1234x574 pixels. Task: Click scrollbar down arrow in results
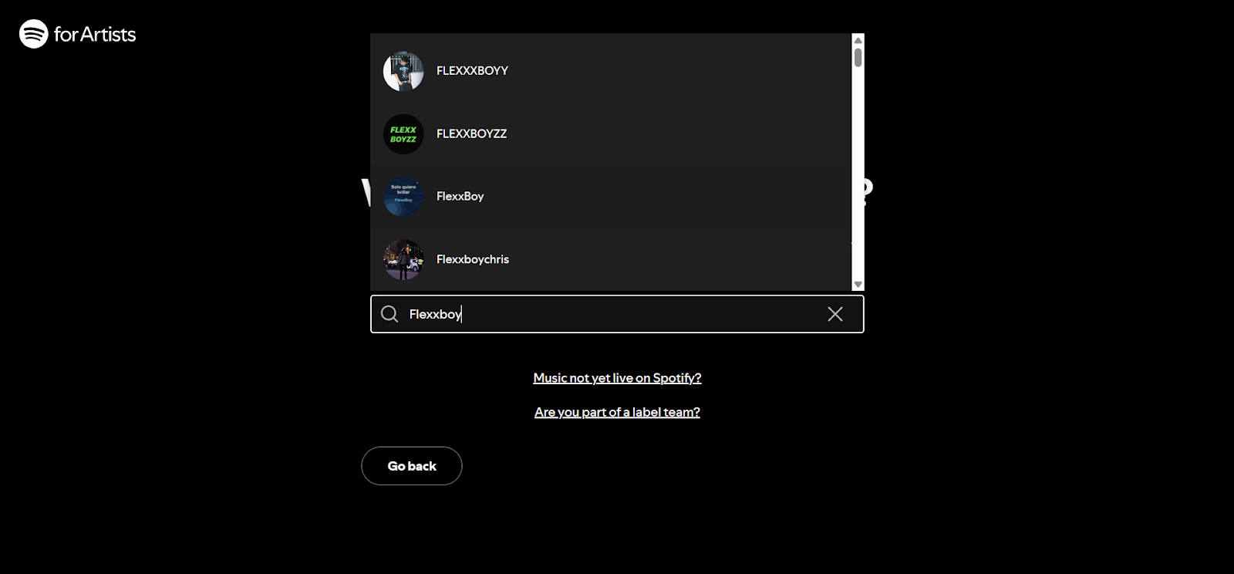click(858, 285)
